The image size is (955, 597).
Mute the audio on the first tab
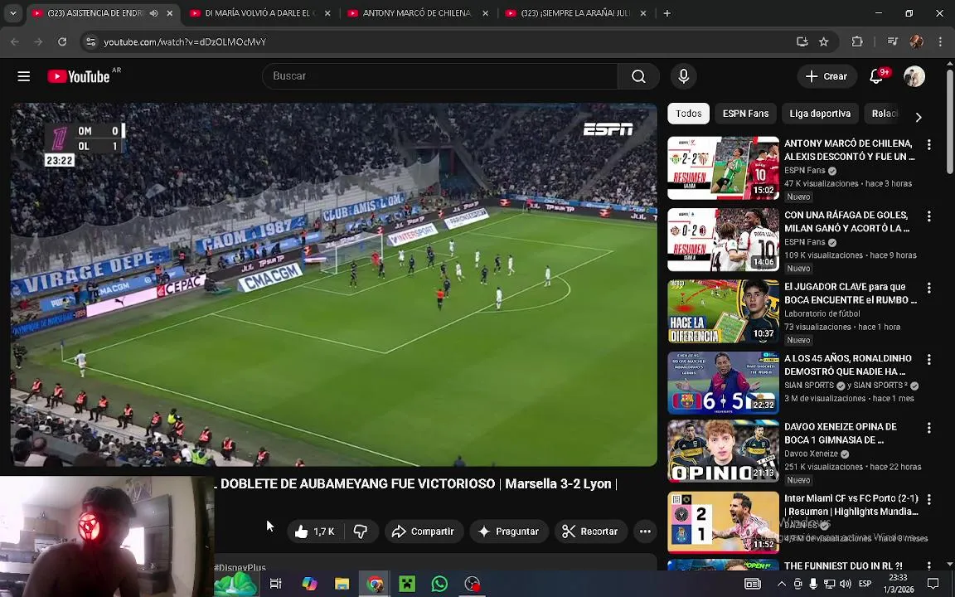pos(154,13)
